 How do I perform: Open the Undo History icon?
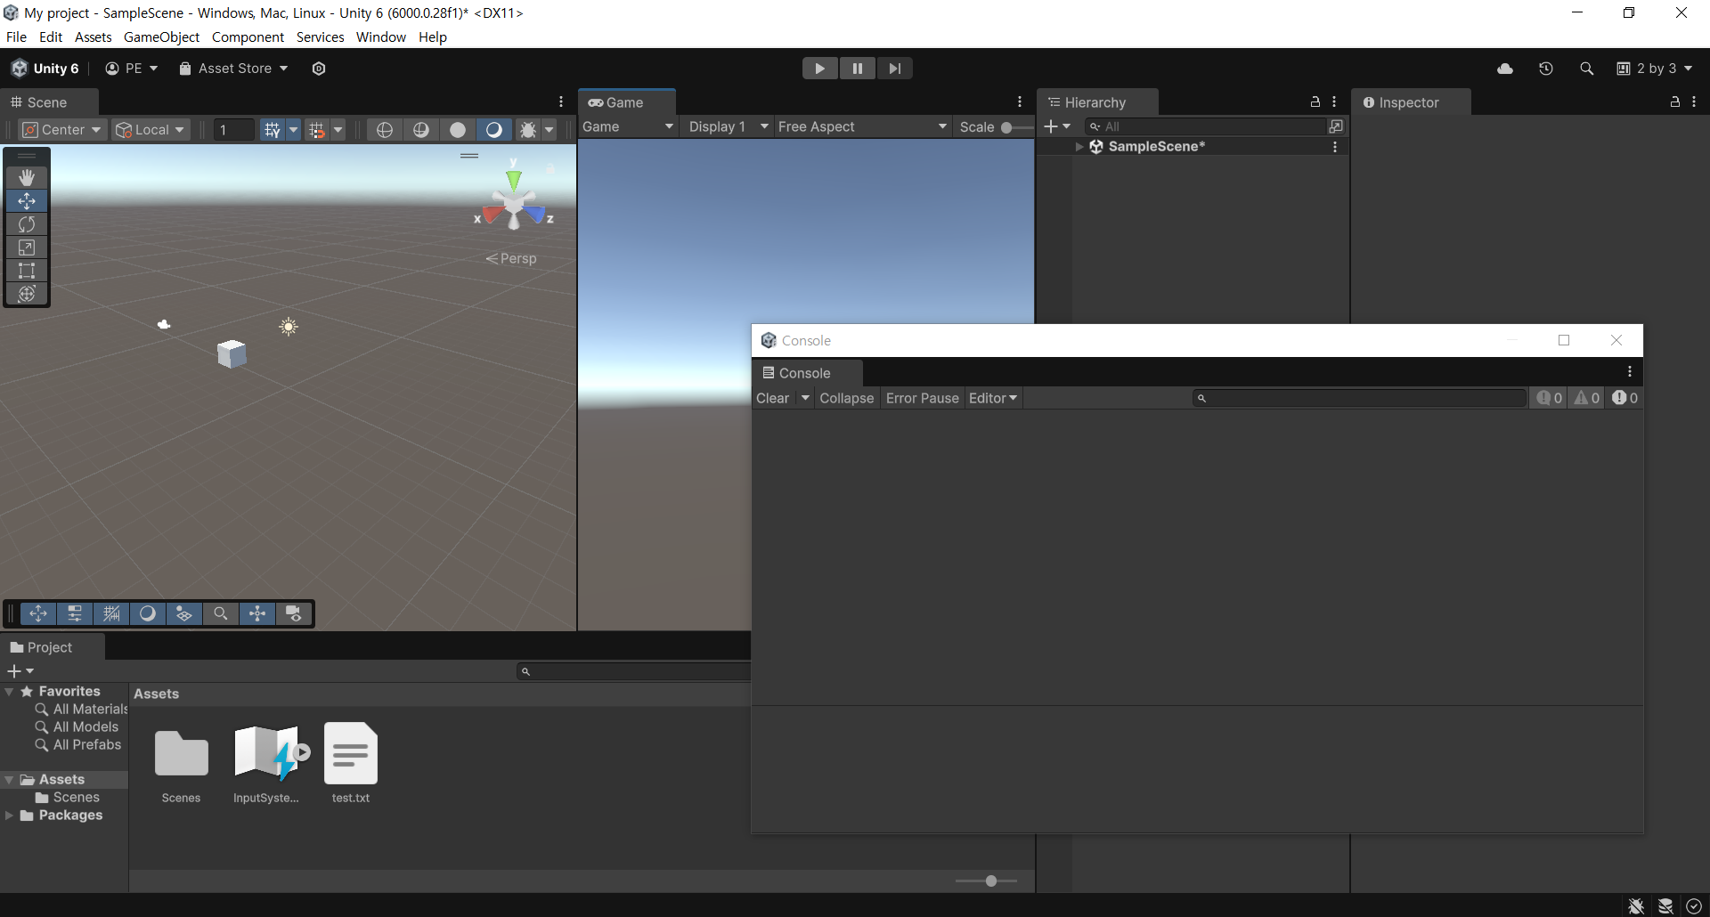pos(1546,69)
